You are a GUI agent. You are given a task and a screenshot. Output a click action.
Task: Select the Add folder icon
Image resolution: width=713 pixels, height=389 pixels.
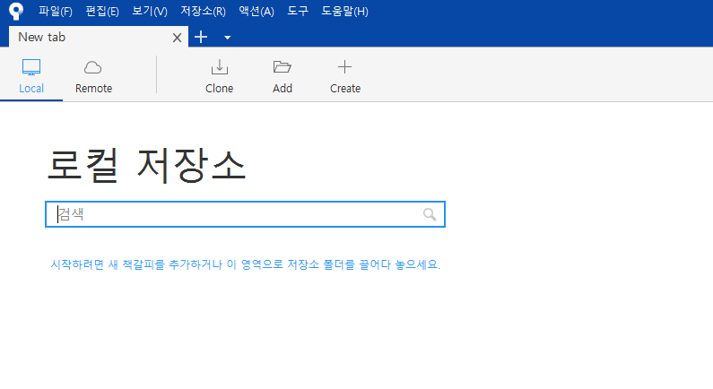pos(283,68)
